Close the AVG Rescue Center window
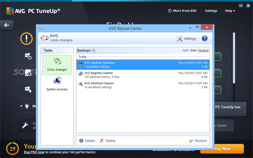The width and height of the screenshot is (253, 158). pos(207,27)
